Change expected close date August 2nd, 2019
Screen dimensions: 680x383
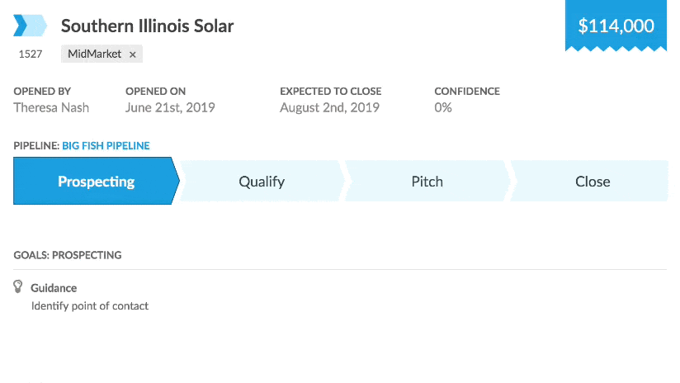coord(329,107)
